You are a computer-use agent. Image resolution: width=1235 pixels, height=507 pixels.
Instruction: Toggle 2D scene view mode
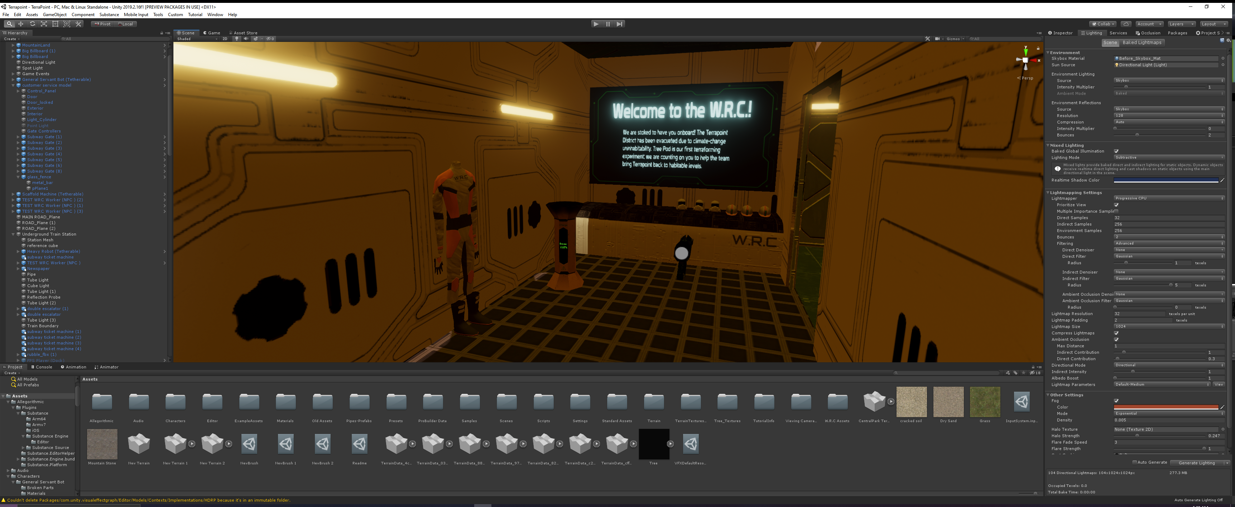(x=225, y=39)
